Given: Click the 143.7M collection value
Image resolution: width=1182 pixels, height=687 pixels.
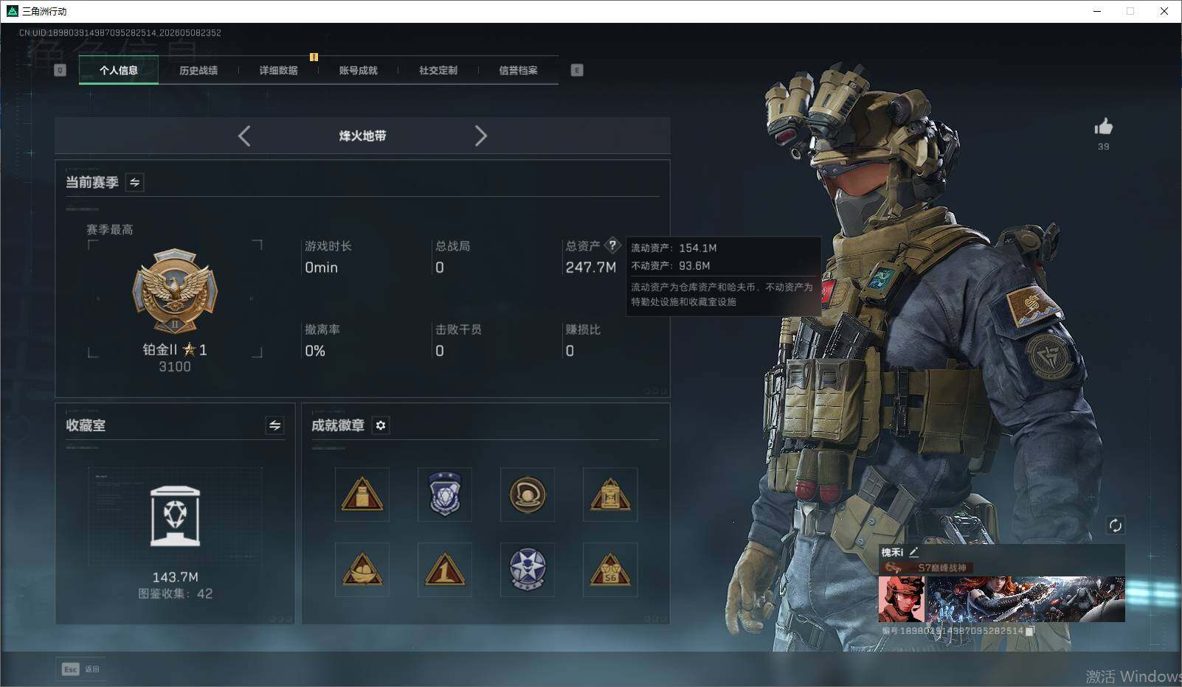Looking at the screenshot, I should tap(175, 577).
